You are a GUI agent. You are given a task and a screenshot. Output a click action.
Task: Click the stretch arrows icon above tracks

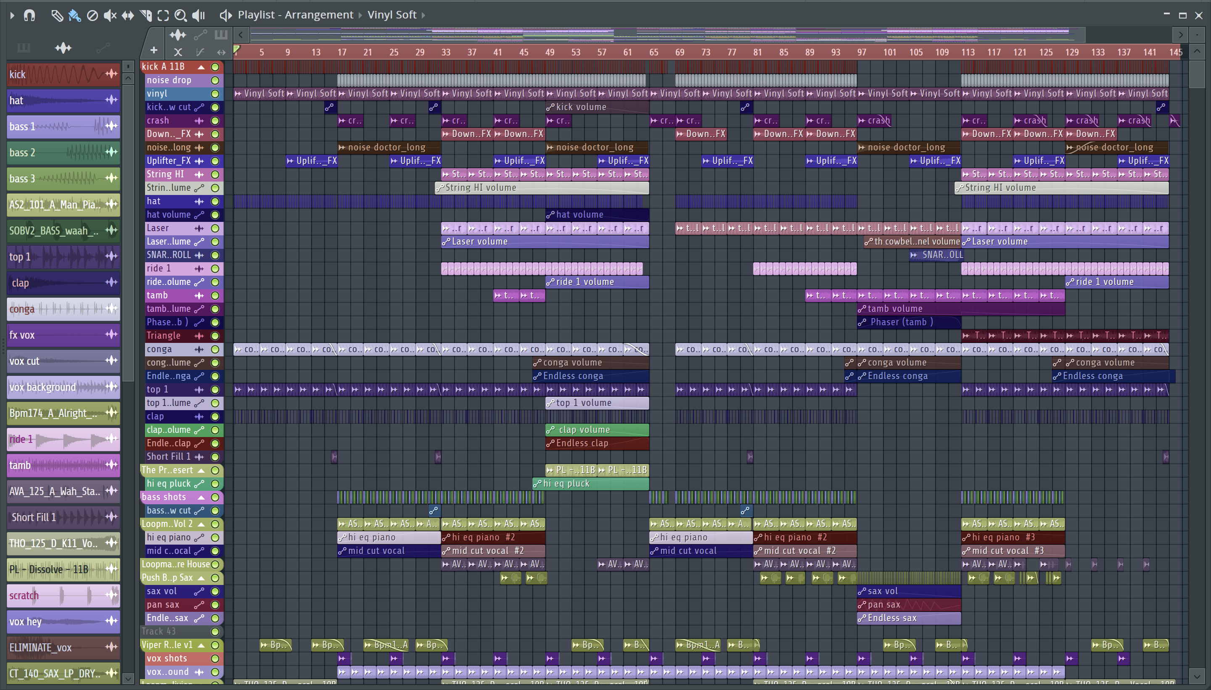[x=221, y=52]
